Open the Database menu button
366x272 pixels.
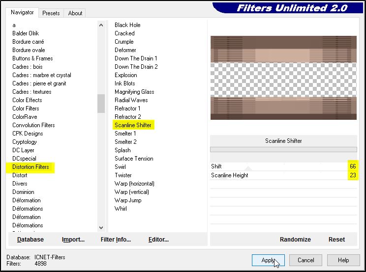click(x=30, y=240)
